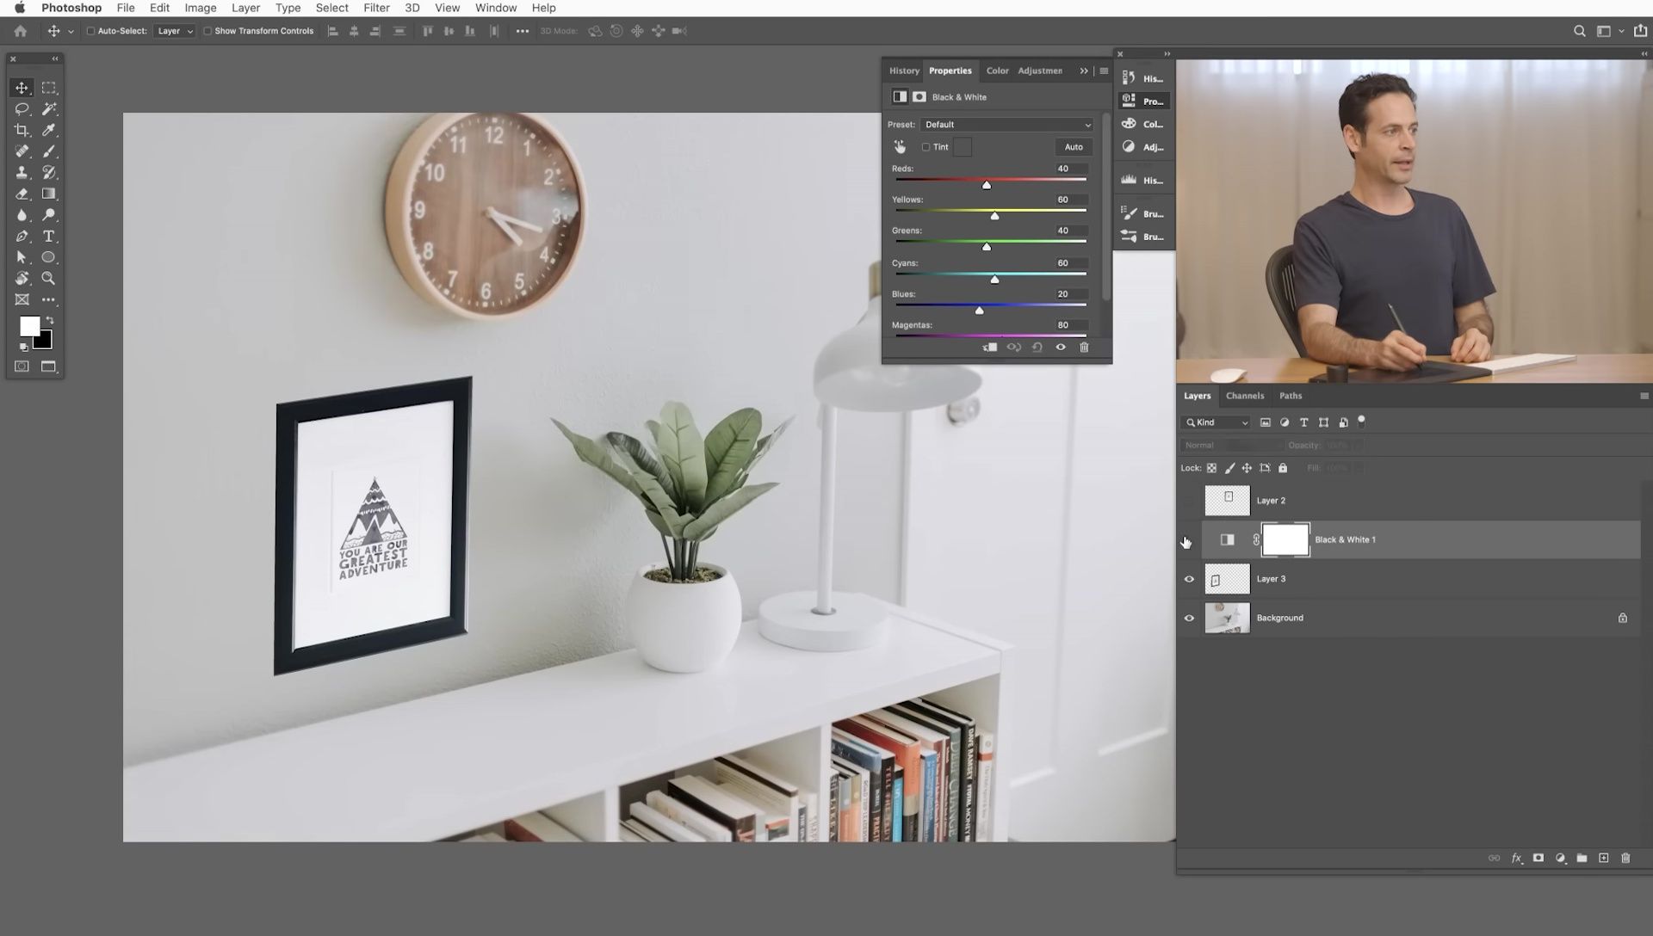Screen dimensions: 1653x936
Task: Open workspace switcher dropdown
Action: [1608, 31]
